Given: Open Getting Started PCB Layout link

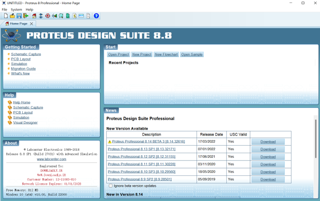Looking at the screenshot, I should pyautogui.click(x=21, y=59).
